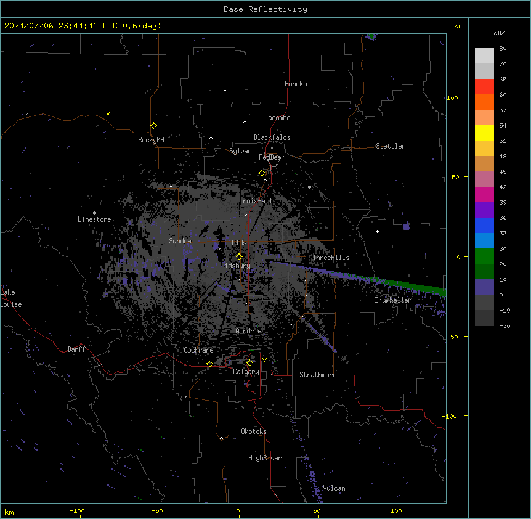Click the Blackfalds city label
The image size is (531, 519).
(272, 137)
